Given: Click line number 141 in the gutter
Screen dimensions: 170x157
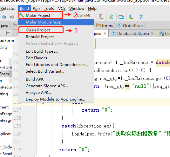Looking at the screenshot, I should (x=17, y=142).
